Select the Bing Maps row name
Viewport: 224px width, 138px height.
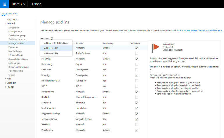click(46, 59)
